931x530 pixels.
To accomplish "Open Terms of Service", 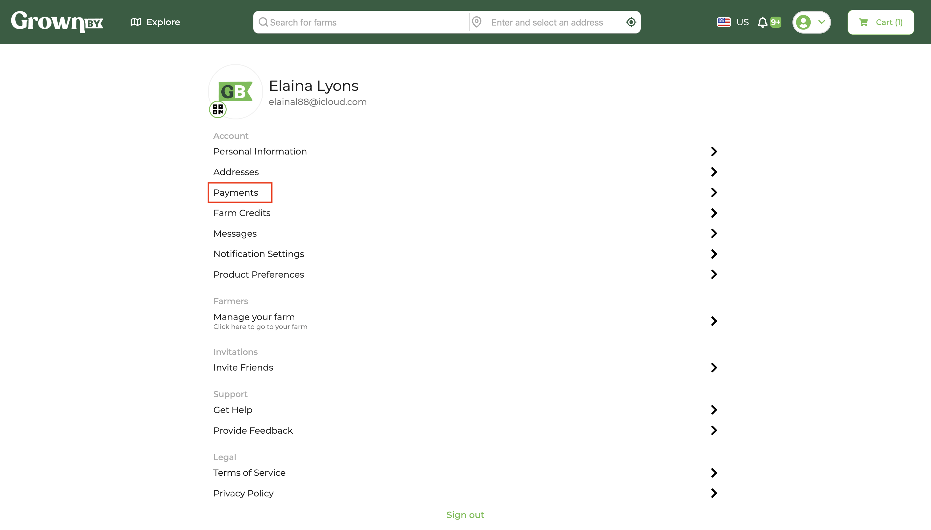I will pos(465,473).
